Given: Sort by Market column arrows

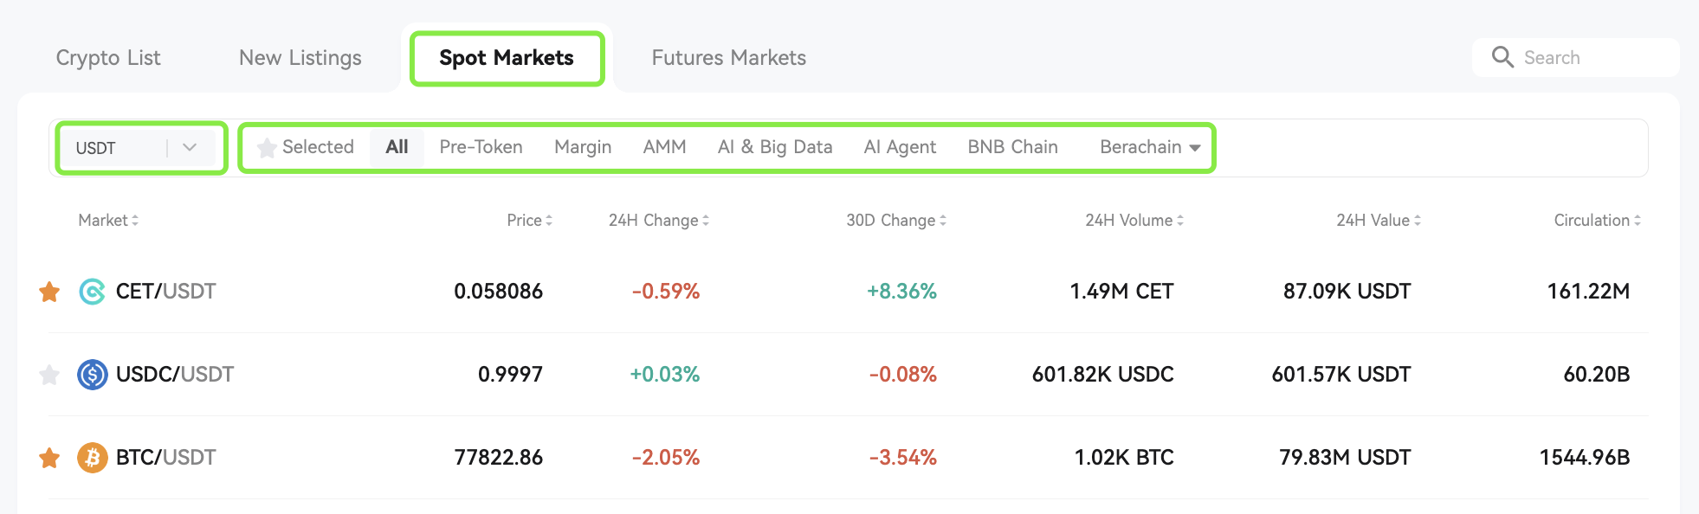Looking at the screenshot, I should (x=135, y=221).
